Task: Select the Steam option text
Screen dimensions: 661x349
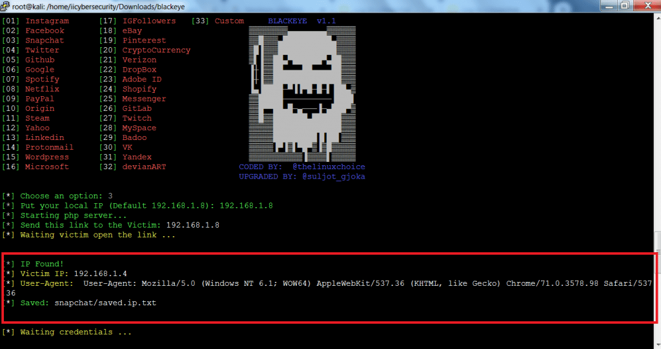Action: 37,117
